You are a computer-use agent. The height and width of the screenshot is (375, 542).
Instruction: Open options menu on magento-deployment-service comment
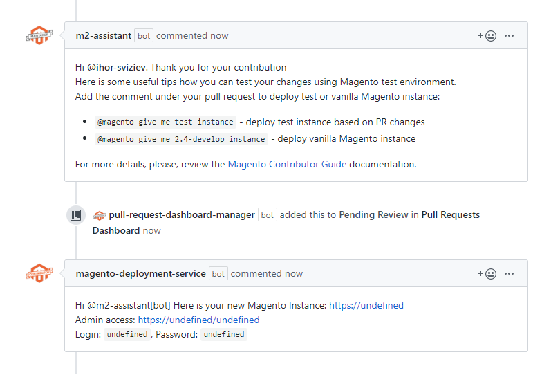509,274
